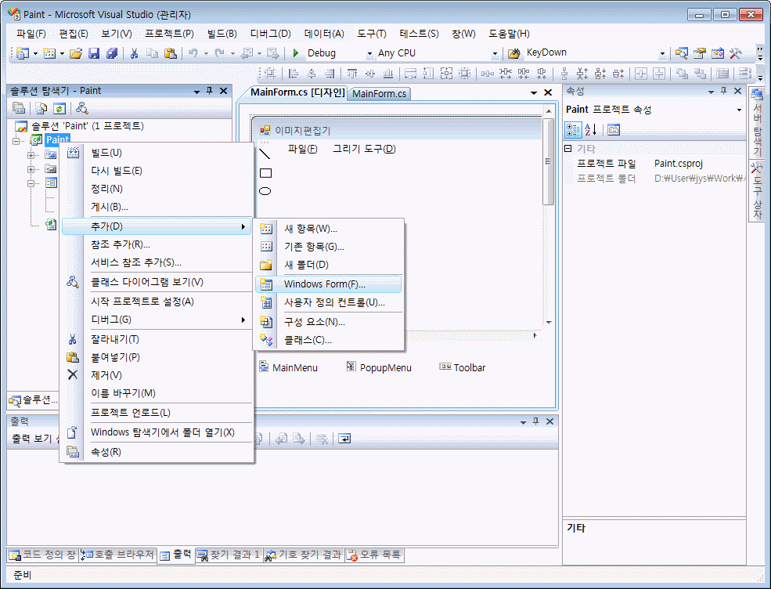Open the Solution Explorer window position dropdown arrow
The height and width of the screenshot is (589, 771).
pos(196,91)
